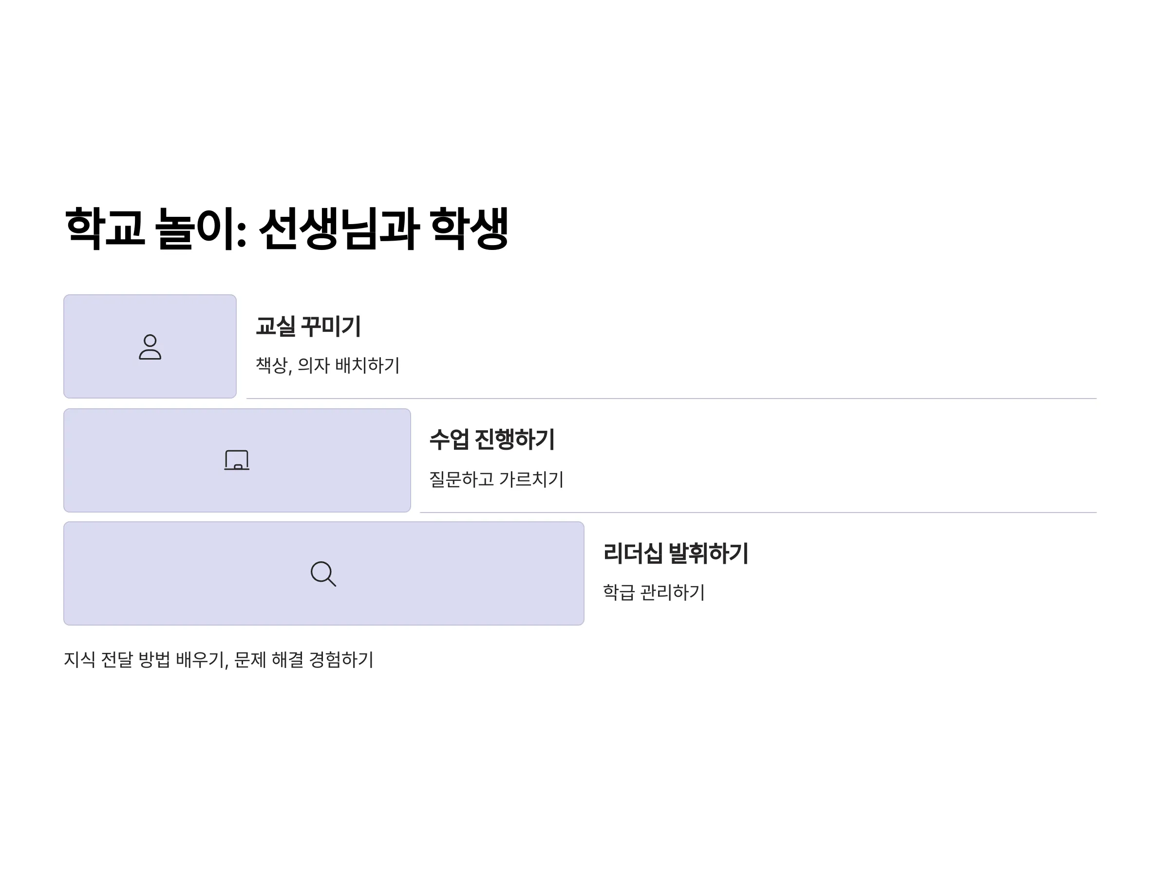The width and height of the screenshot is (1169, 877).
Task: Select the lavender box beside 리더십 발휘하기
Action: (x=324, y=573)
